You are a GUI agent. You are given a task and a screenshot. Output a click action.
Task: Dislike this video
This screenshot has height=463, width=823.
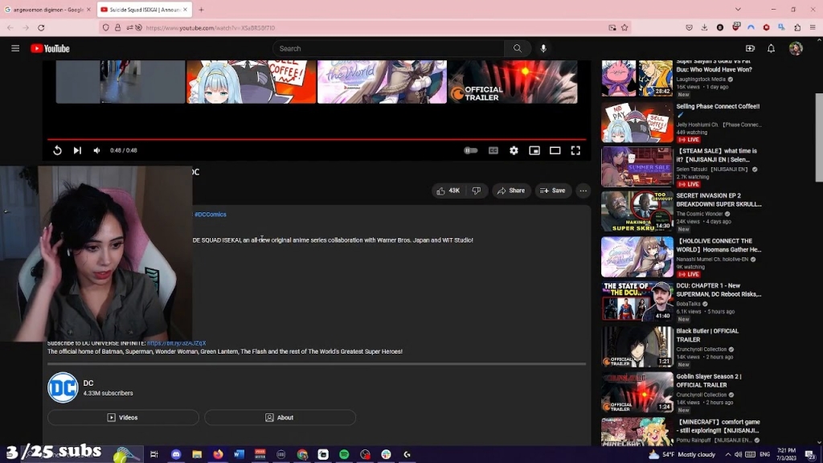pos(476,191)
